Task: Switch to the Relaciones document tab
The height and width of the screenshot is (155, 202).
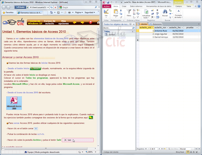Action: point(157,24)
